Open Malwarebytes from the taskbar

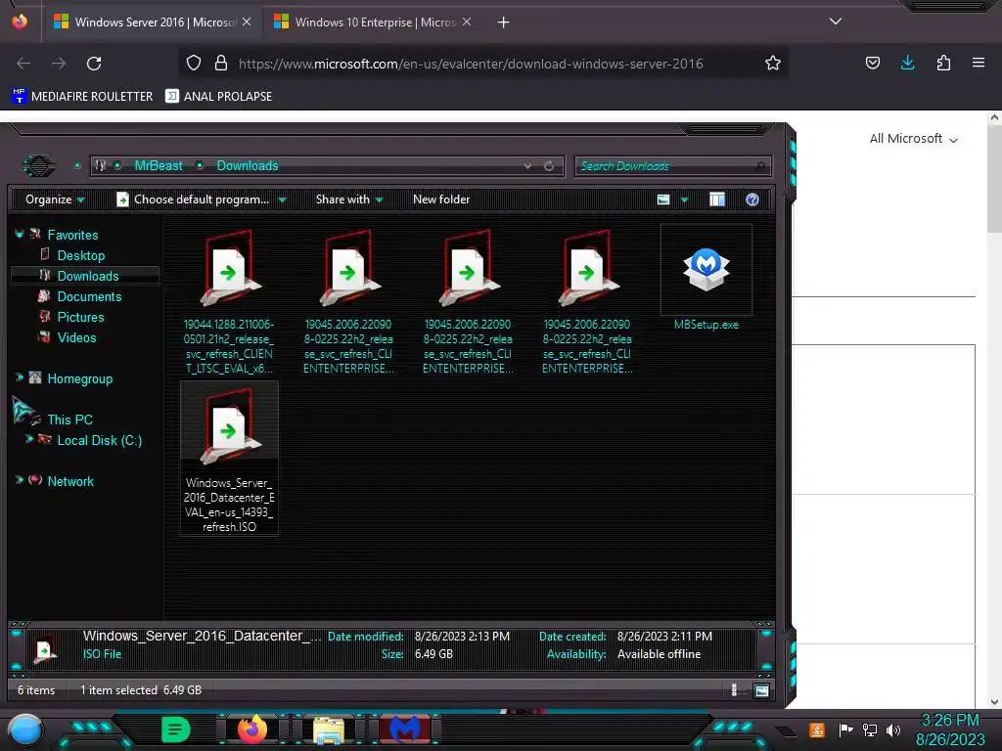pyautogui.click(x=404, y=729)
